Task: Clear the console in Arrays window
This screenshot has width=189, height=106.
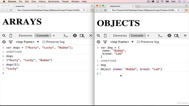Action: [x=4, y=42]
